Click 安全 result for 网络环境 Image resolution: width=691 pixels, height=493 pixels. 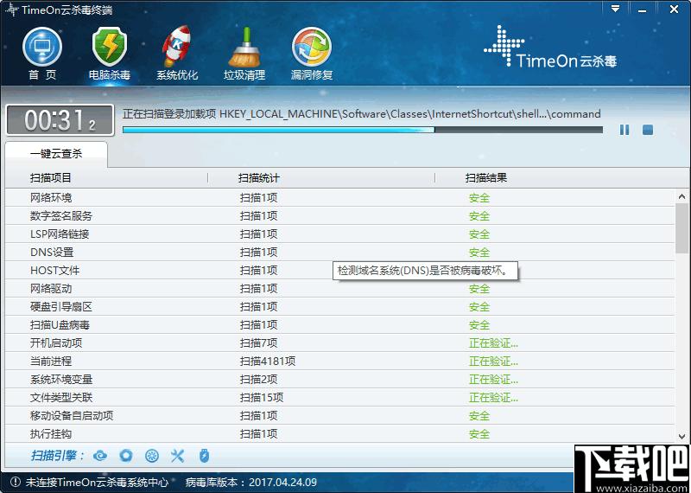point(479,198)
